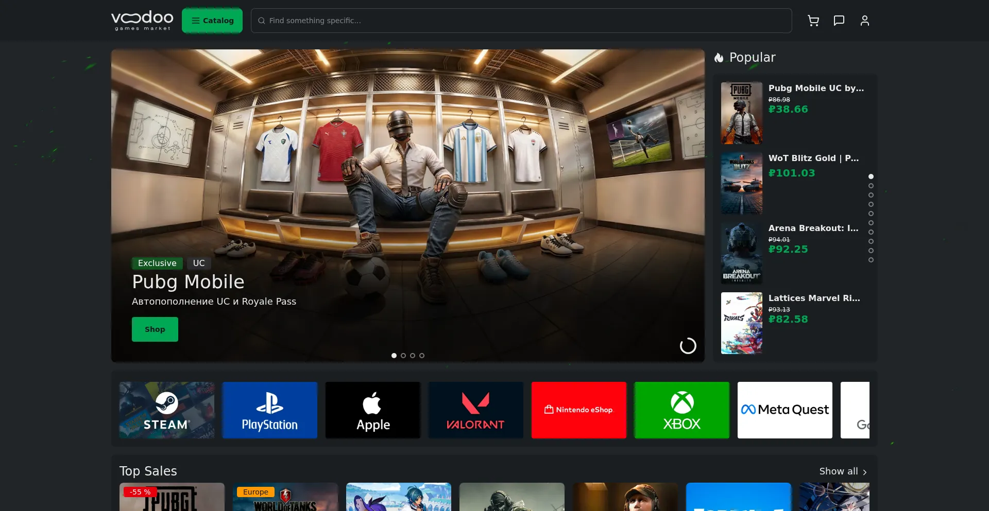Click the Voodoo games market logo
989x511 pixels.
coord(142,21)
